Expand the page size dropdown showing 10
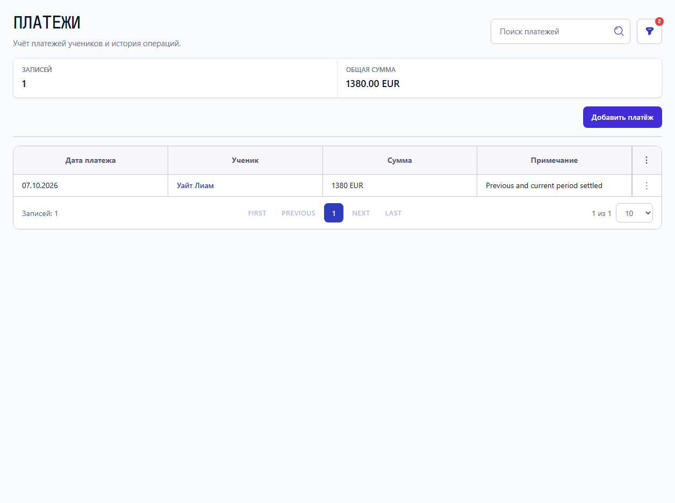The height and width of the screenshot is (503, 675). pyautogui.click(x=634, y=213)
